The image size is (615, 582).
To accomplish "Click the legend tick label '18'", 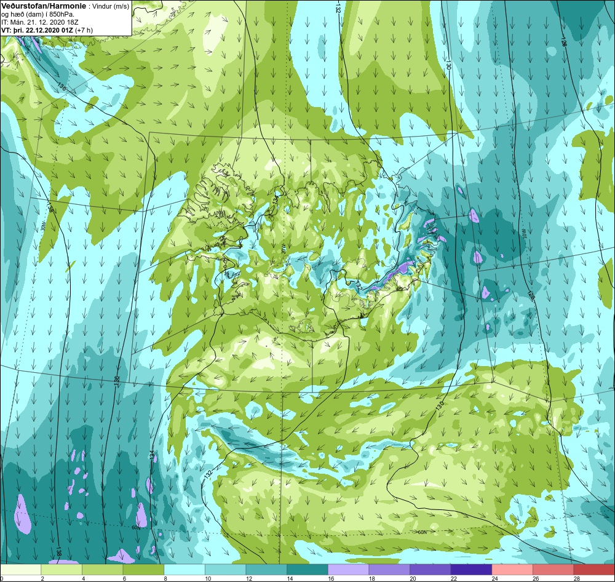I will pyautogui.click(x=372, y=578).
